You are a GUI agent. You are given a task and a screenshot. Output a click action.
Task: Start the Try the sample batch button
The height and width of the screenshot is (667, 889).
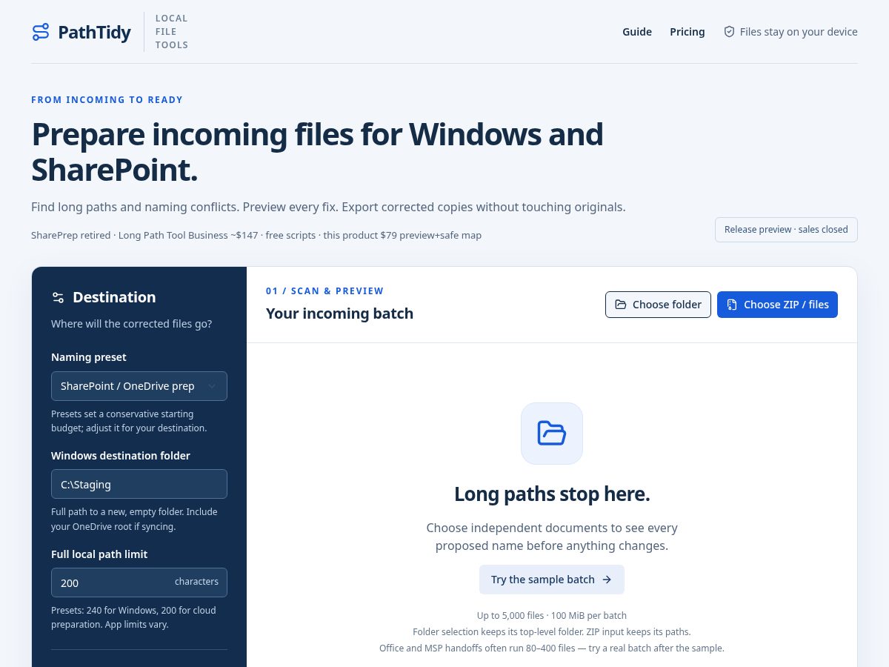pyautogui.click(x=552, y=580)
